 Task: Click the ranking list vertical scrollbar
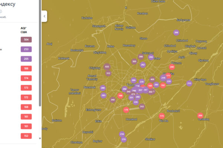pyautogui.click(x=40, y=74)
